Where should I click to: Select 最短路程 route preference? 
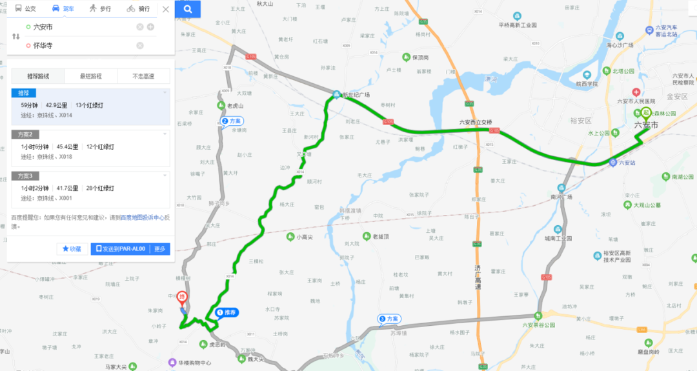pyautogui.click(x=91, y=76)
